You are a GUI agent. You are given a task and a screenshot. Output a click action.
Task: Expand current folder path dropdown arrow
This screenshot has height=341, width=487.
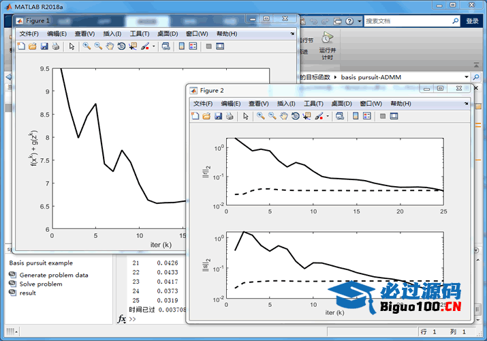(466, 77)
